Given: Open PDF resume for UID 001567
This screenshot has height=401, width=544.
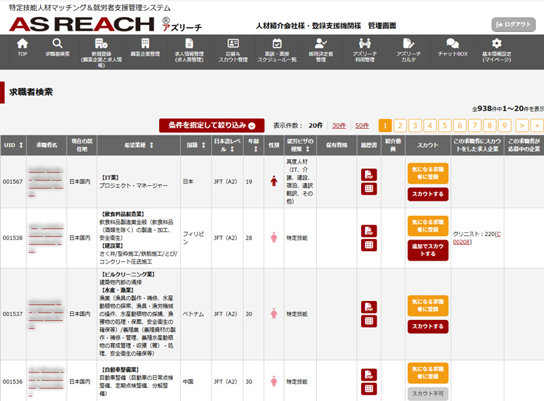Looking at the screenshot, I should [369, 175].
